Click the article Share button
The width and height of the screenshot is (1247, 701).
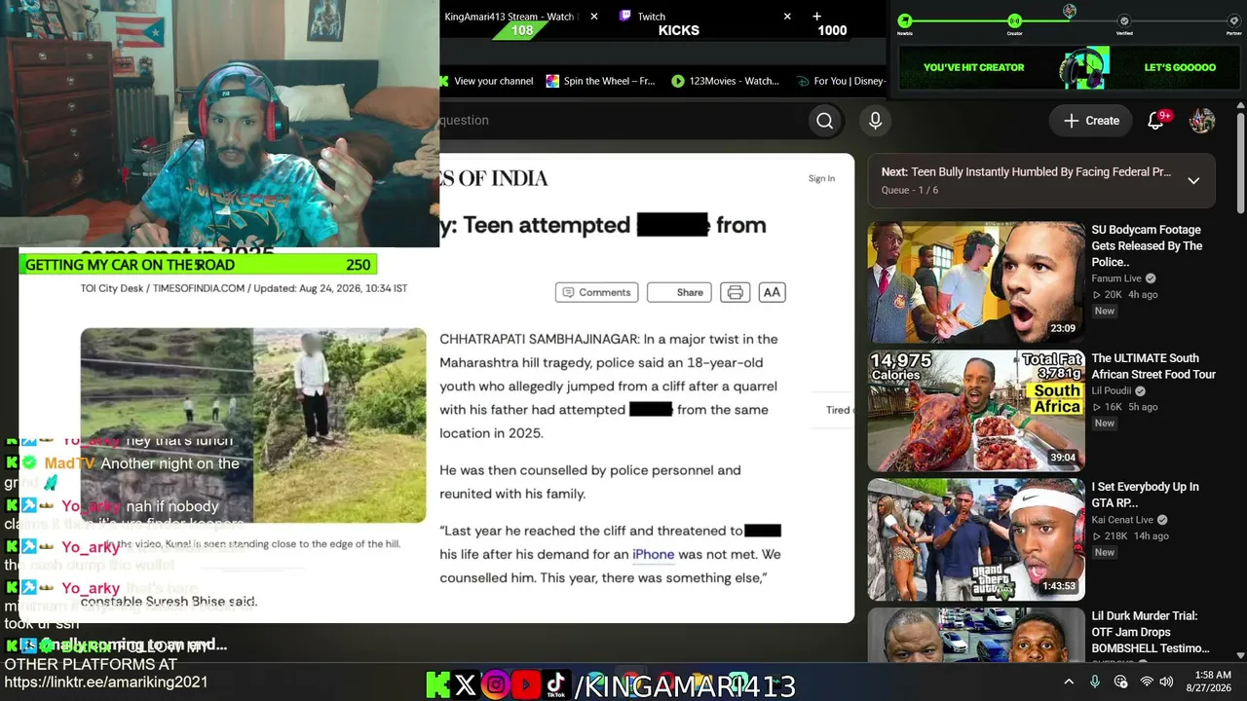pos(680,292)
